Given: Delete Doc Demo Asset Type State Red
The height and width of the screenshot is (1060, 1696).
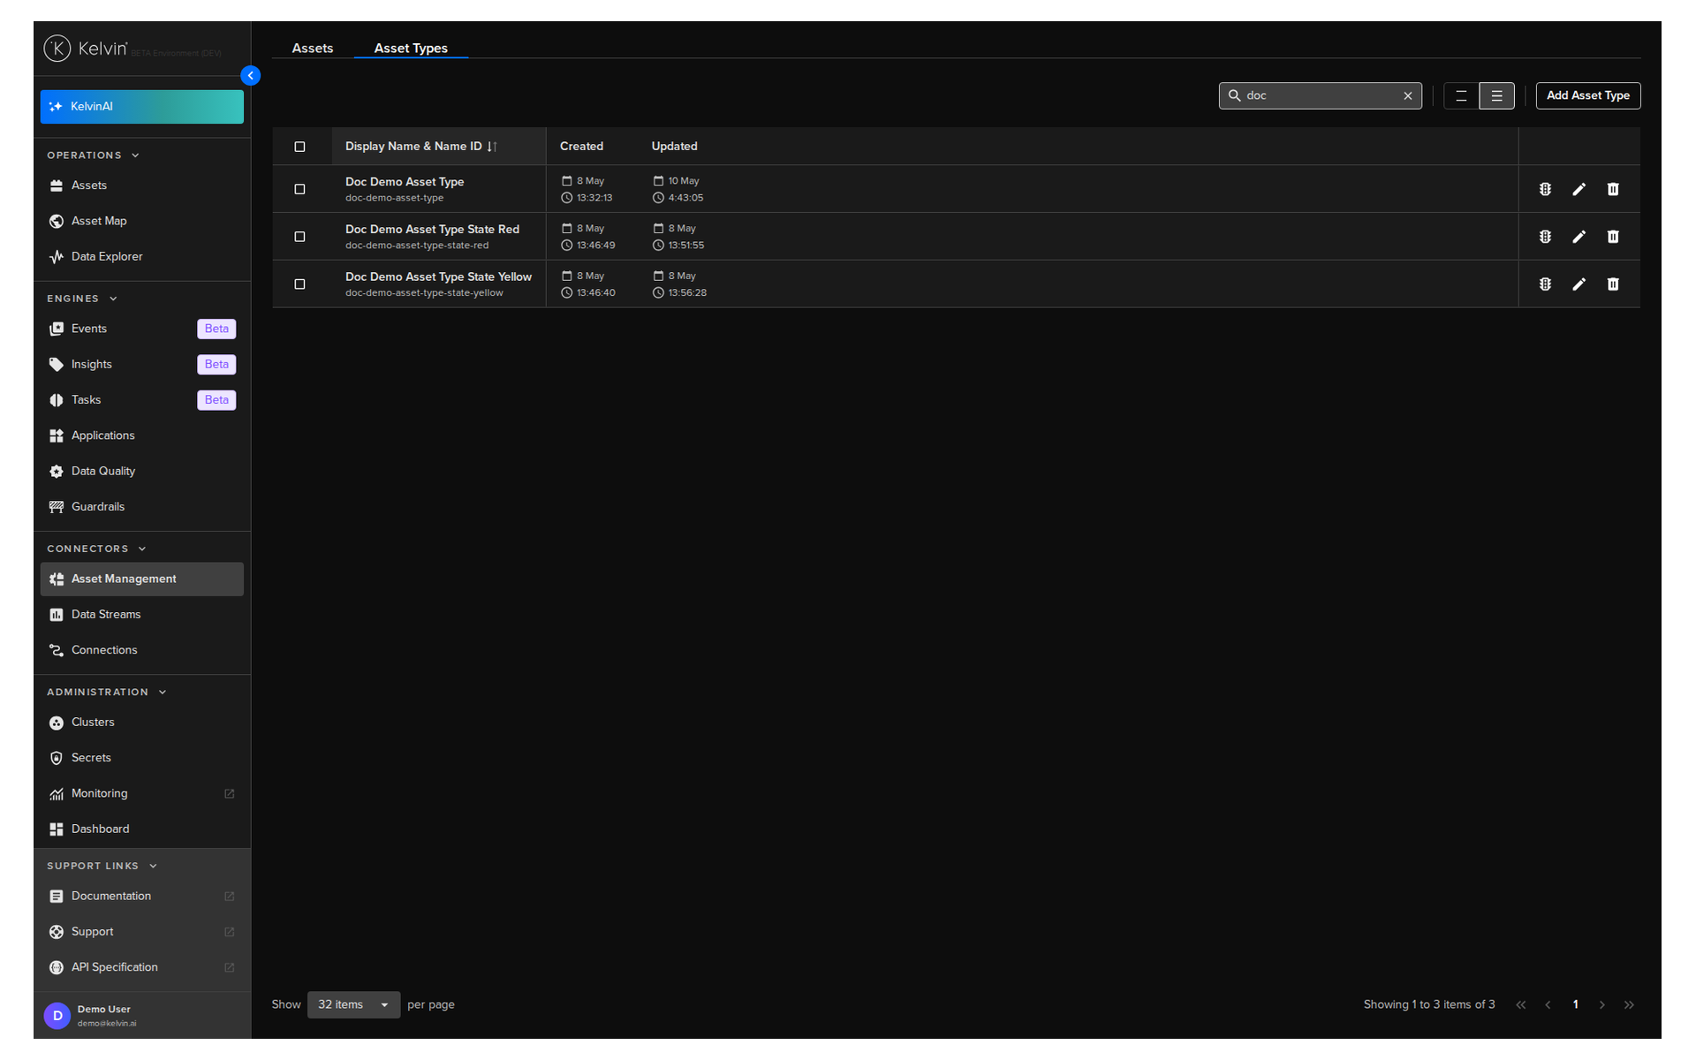Looking at the screenshot, I should [x=1613, y=237].
